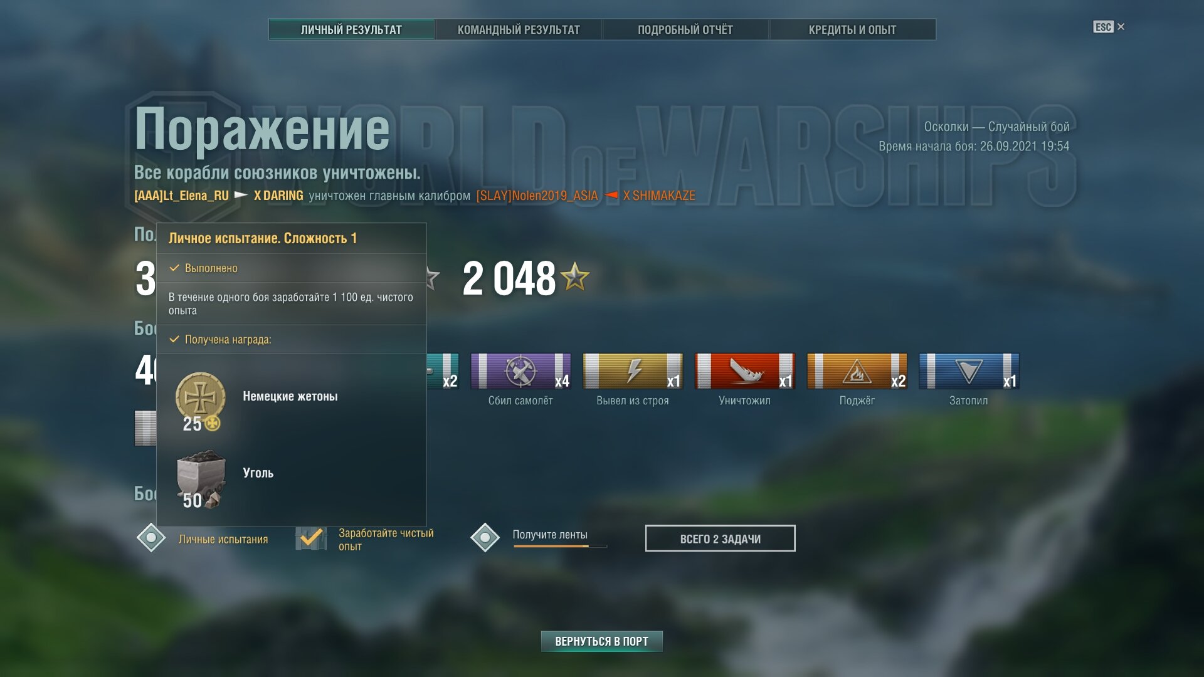Screen dimensions: 1204x677
Task: Click the Получите ленты progress bar
Action: tap(560, 546)
